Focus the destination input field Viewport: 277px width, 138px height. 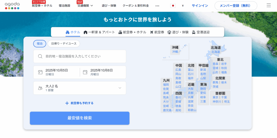[83, 56]
